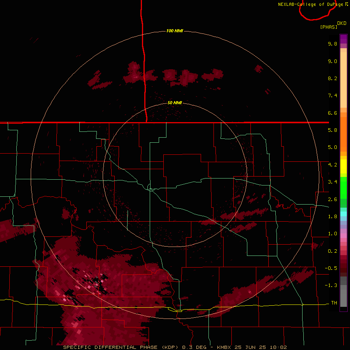Click the 8.2 scale value

(x=332, y=78)
